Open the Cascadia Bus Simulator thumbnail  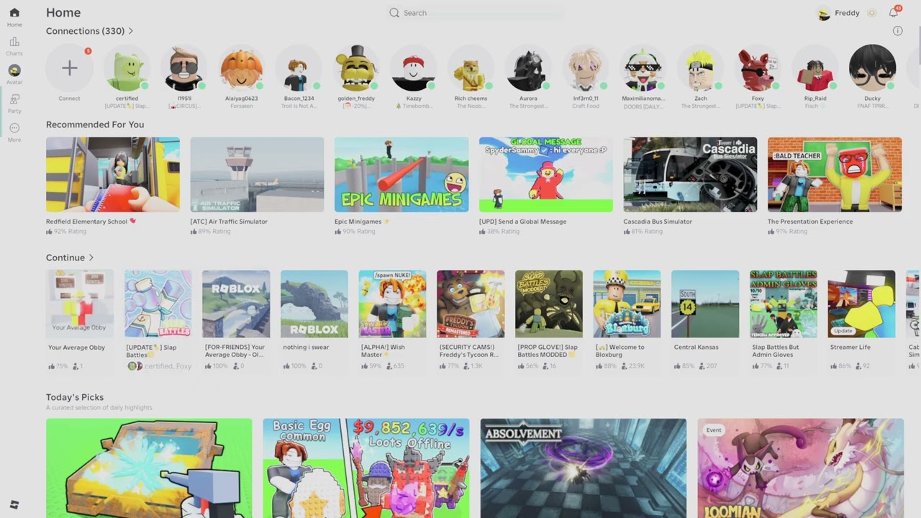(x=690, y=175)
